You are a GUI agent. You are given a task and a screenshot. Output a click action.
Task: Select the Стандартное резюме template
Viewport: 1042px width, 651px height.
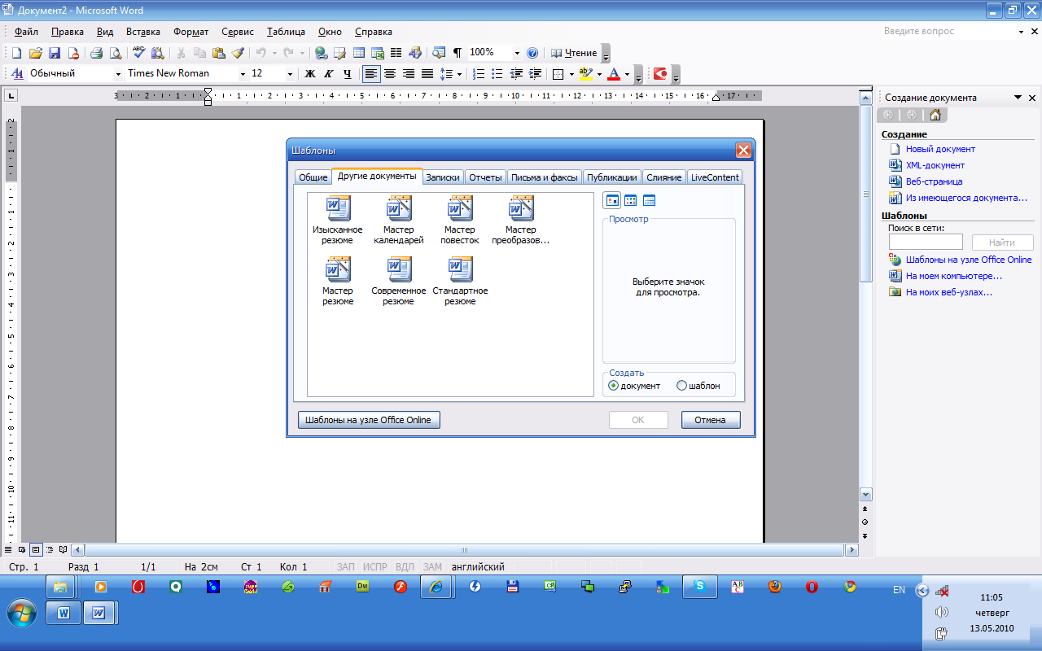coord(460,282)
